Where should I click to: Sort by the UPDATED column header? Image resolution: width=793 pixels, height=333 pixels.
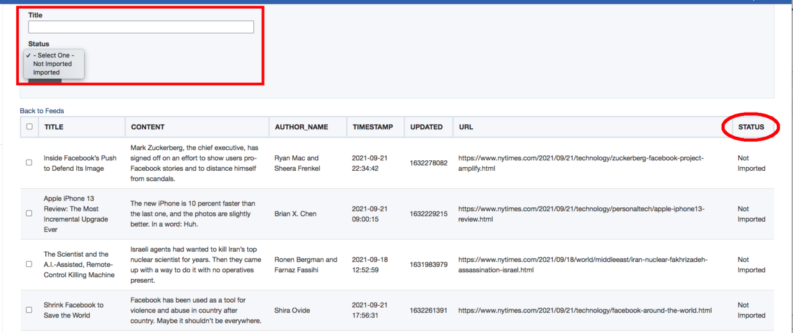[426, 127]
